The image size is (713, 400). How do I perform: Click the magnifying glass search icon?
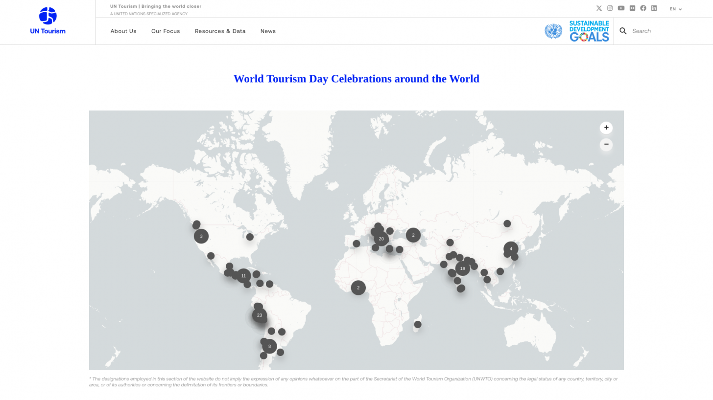pyautogui.click(x=623, y=31)
